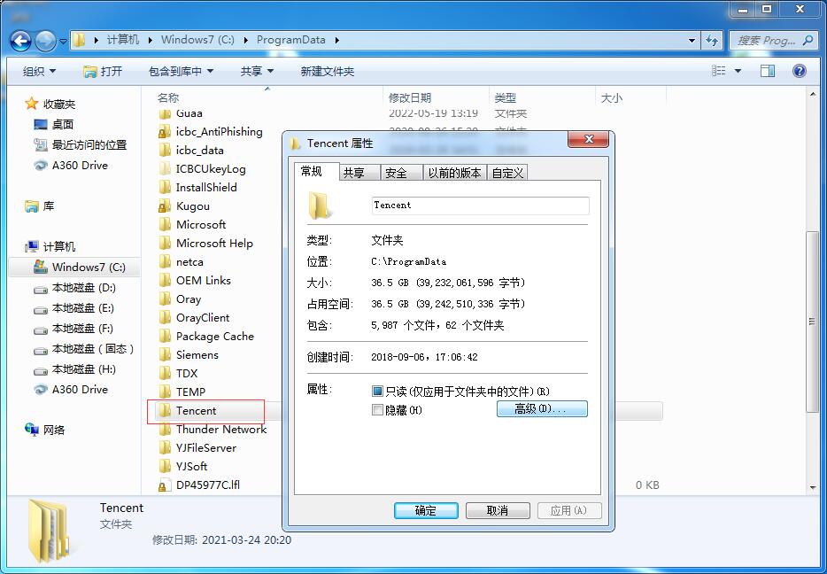The height and width of the screenshot is (574, 827).
Task: Toggle the preview pane icon
Action: [x=768, y=70]
